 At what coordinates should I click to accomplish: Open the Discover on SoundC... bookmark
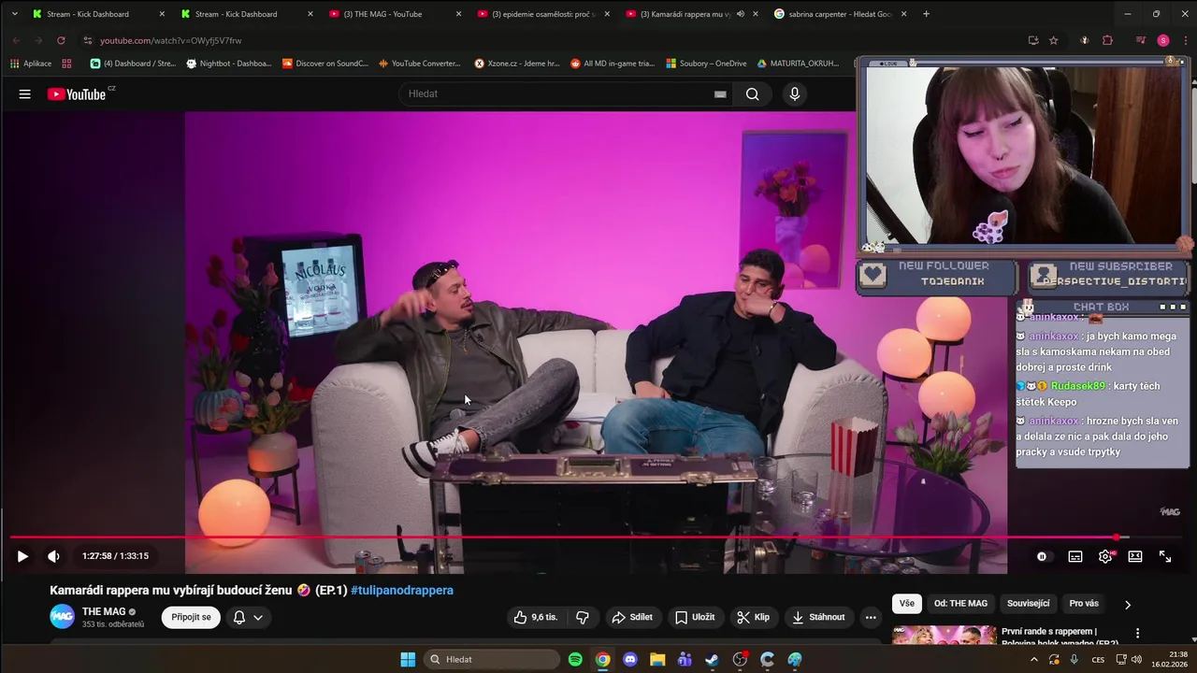[x=324, y=64]
